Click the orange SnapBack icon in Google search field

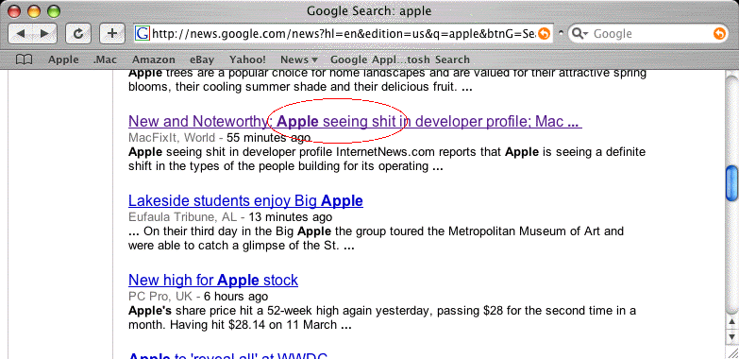tap(719, 33)
